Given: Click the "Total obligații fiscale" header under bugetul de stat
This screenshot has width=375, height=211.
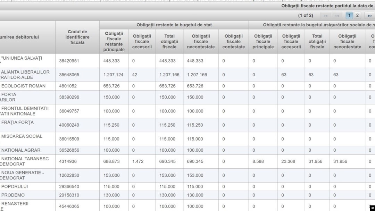Looking at the screenshot, I should pyautogui.click(x=169, y=42).
